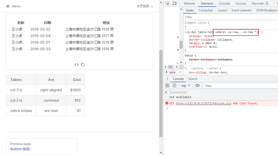This screenshot has height=155, width=278.
Task: Click the address ending in 1516 弄
Action: pyautogui.click(x=90, y=49)
